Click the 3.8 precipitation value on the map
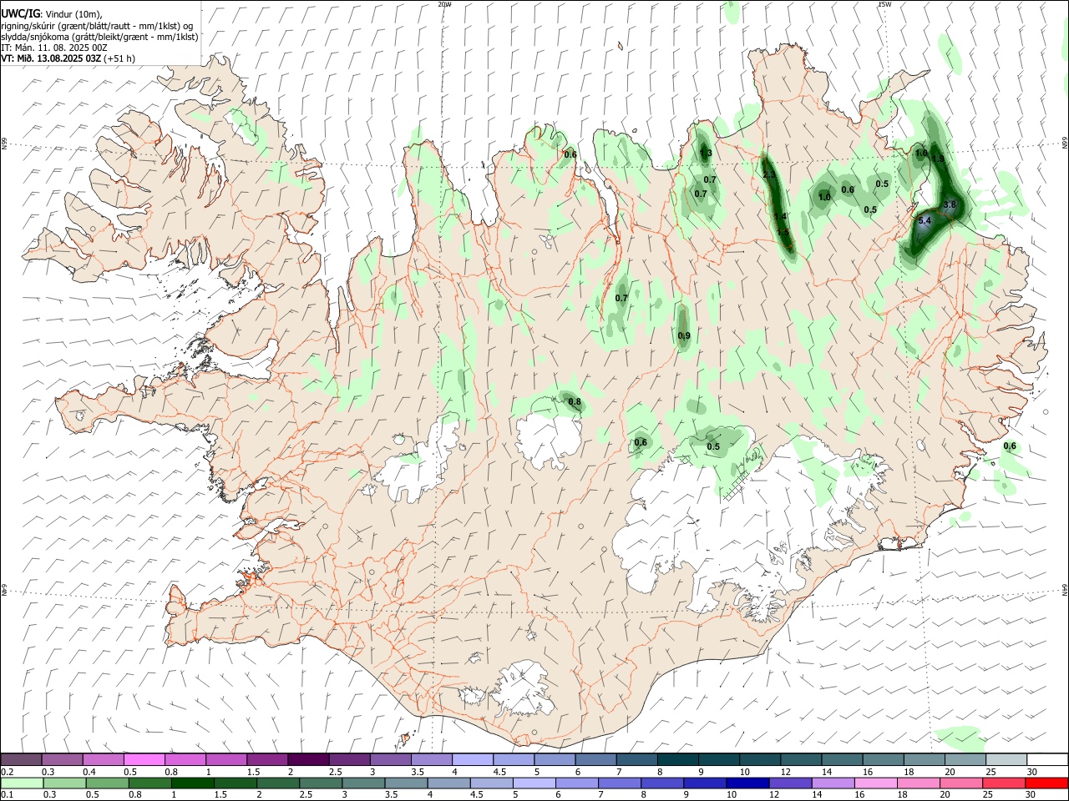The image size is (1069, 801). 950,204
